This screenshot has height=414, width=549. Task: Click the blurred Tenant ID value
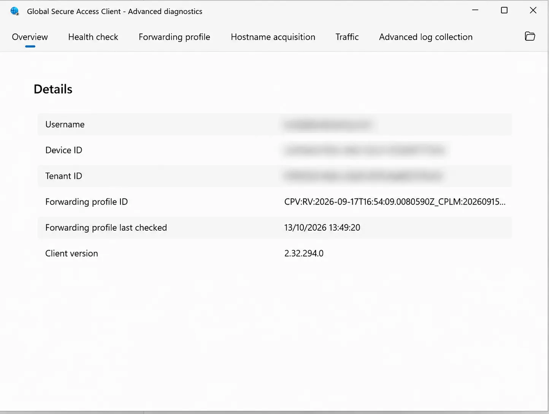tap(363, 176)
